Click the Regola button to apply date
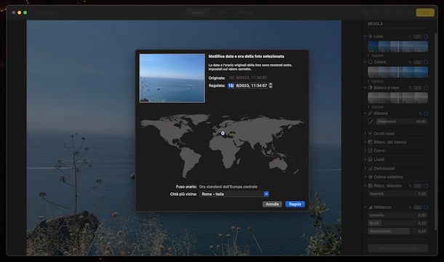This screenshot has width=444, height=262. (x=295, y=204)
